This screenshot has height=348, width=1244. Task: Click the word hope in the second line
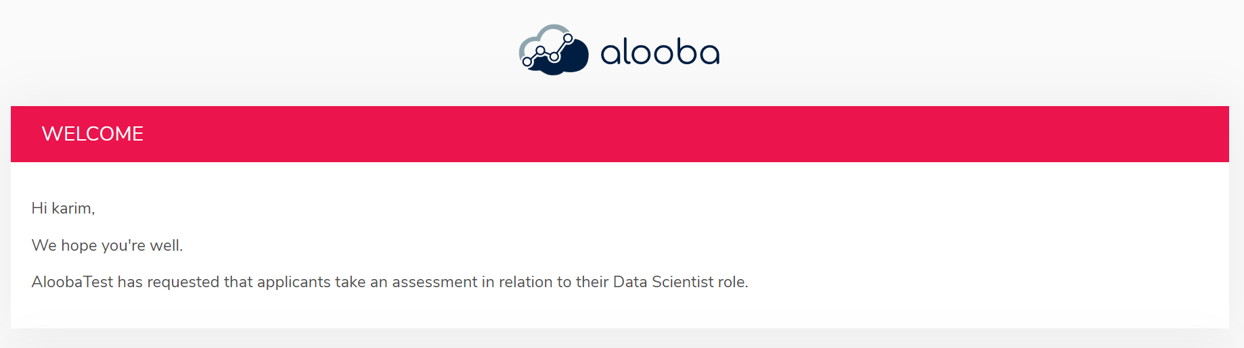click(x=79, y=246)
